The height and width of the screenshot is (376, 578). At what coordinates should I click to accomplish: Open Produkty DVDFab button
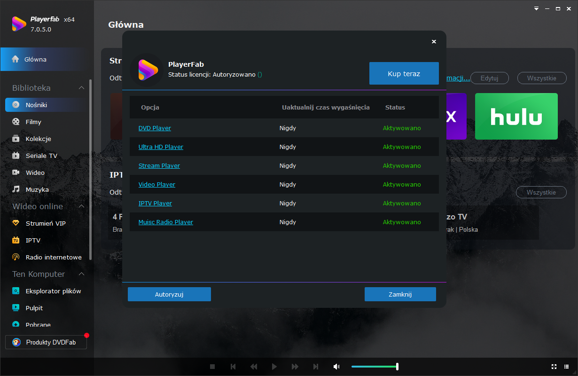(x=46, y=342)
